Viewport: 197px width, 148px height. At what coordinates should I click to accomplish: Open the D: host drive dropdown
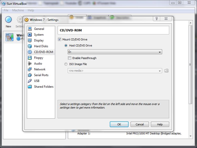tap(115, 52)
